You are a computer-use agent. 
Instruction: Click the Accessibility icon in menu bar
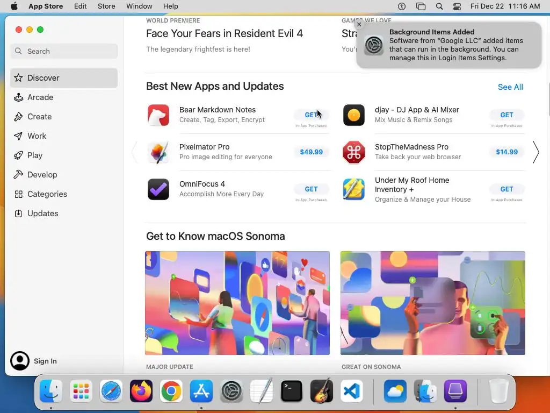pos(402,6)
